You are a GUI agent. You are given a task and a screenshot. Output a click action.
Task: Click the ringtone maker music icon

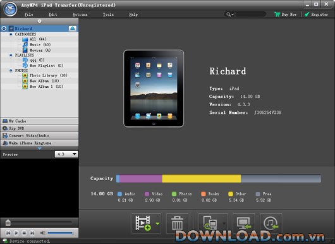[271, 223]
